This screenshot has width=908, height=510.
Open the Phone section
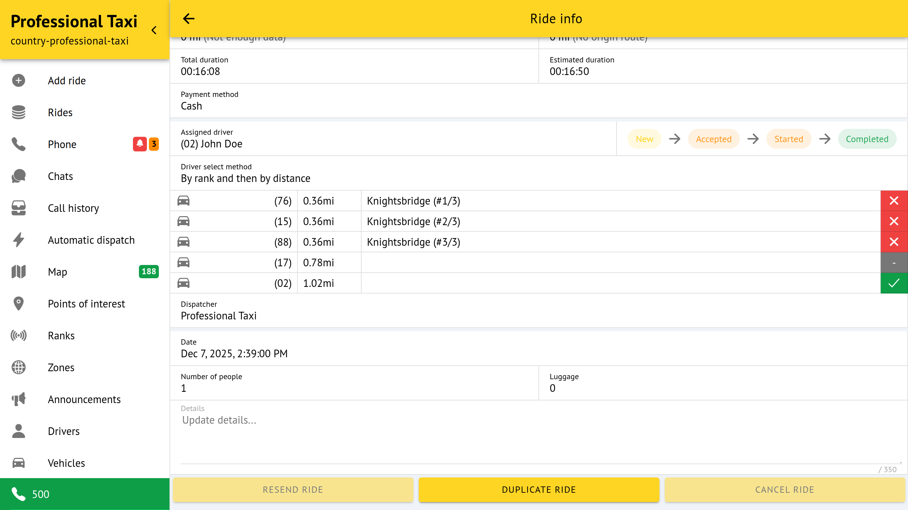point(62,144)
